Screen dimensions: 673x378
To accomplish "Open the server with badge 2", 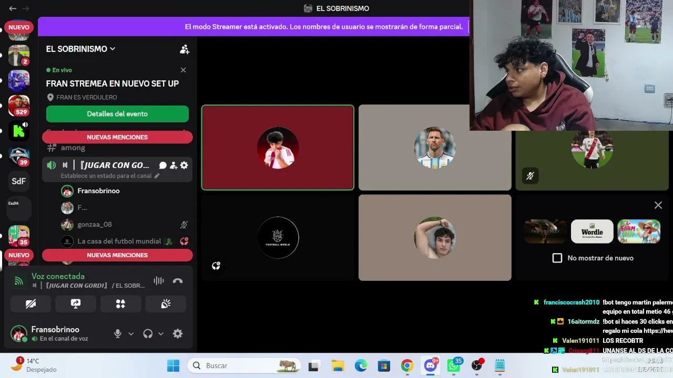I will (x=19, y=55).
